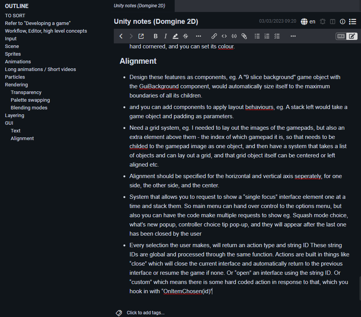Toggle external editing icon
The height and width of the screenshot is (317, 361).
[141, 36]
